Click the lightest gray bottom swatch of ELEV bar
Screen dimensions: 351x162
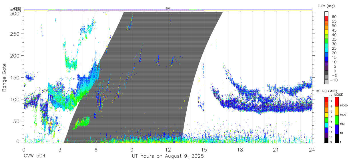click(x=326, y=82)
